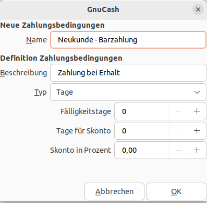This screenshot has width=207, height=203.
Task: Click the Beschreibung label
Action: pos(23,73)
